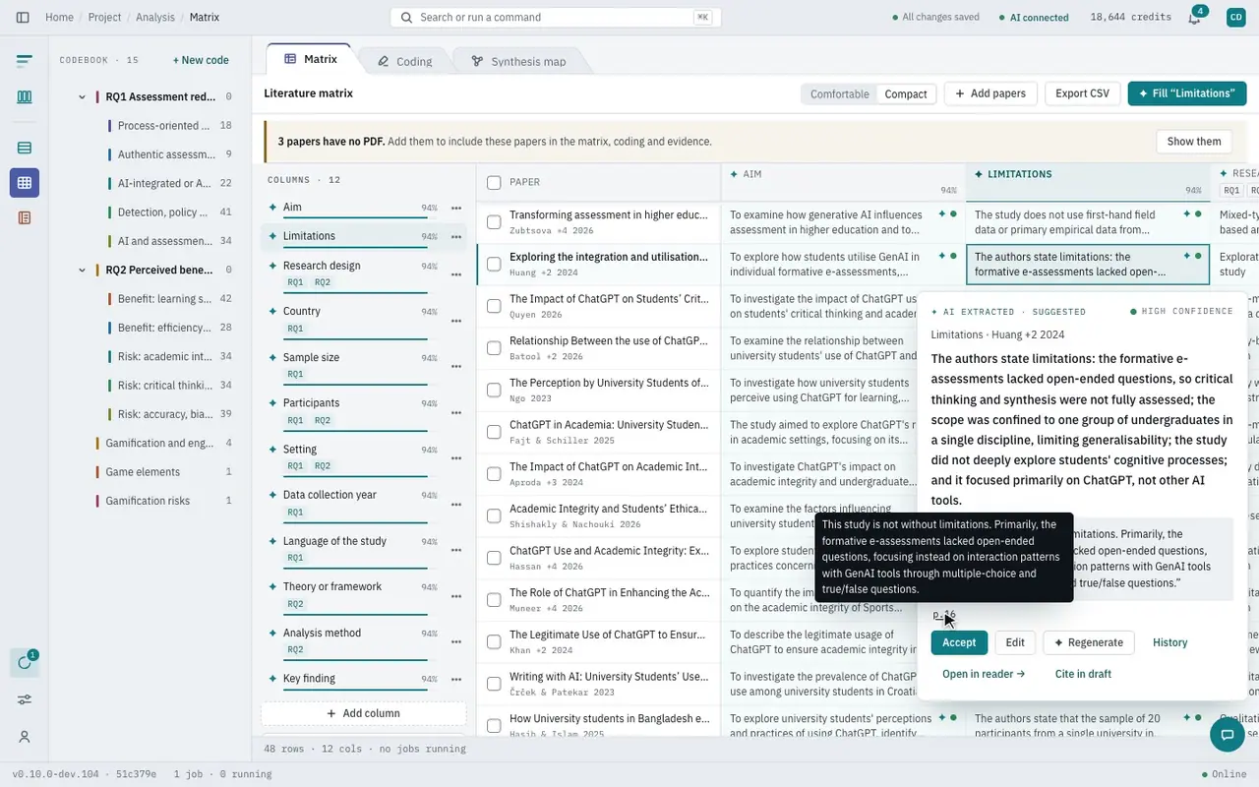1259x787 pixels.
Task: Click the Add column button
Action: coord(364,713)
